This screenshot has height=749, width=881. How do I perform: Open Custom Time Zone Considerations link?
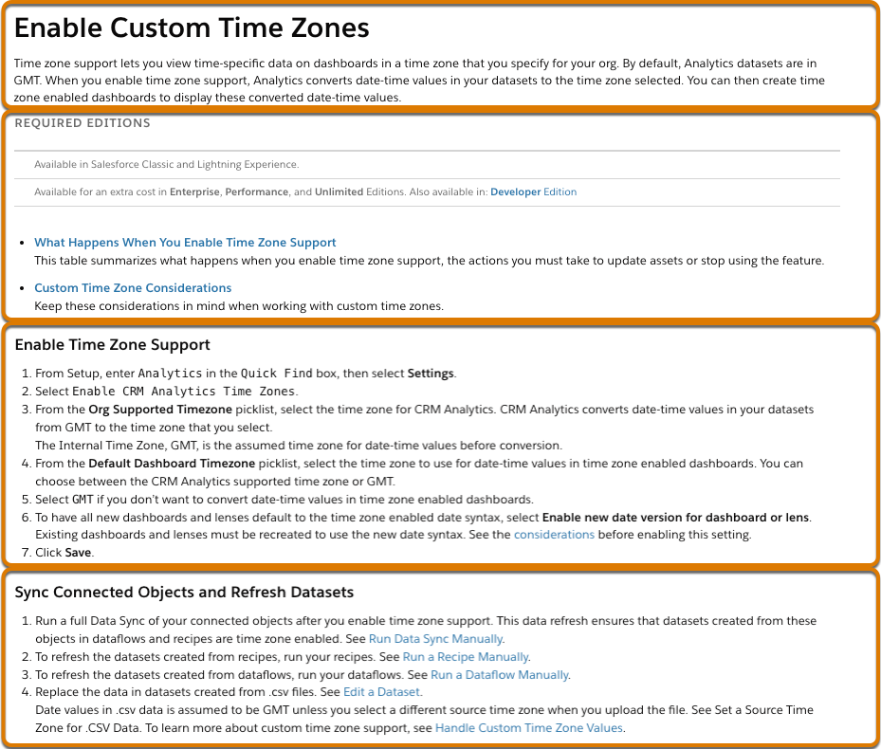[x=133, y=288]
